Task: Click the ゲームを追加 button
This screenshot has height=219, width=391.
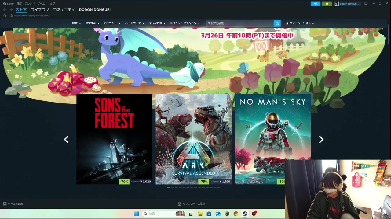Action: [13, 204]
